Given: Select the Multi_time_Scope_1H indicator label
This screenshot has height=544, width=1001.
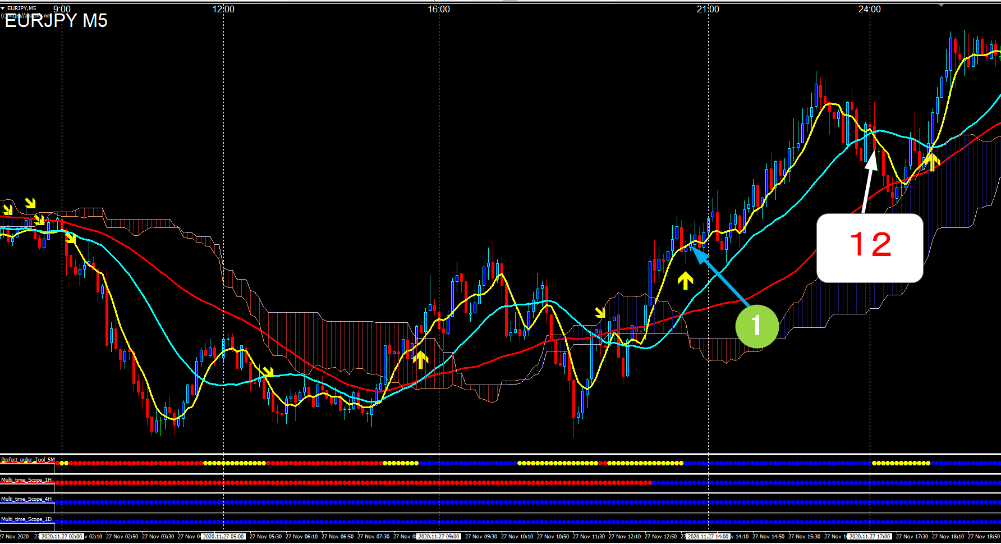Looking at the screenshot, I should coord(26,480).
